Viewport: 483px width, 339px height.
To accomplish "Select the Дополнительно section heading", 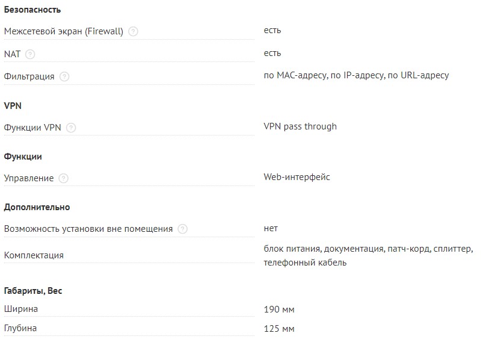I will point(37,207).
